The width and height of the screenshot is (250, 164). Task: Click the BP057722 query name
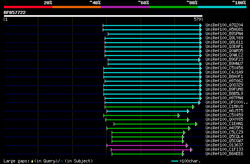(x=15, y=12)
